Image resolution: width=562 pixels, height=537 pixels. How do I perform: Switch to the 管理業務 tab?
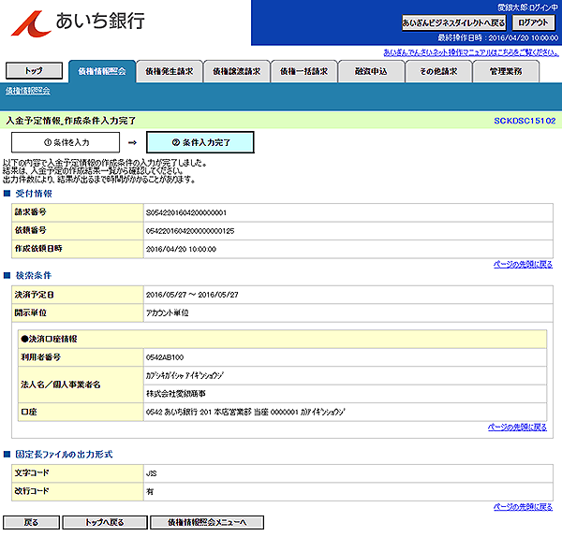click(506, 71)
